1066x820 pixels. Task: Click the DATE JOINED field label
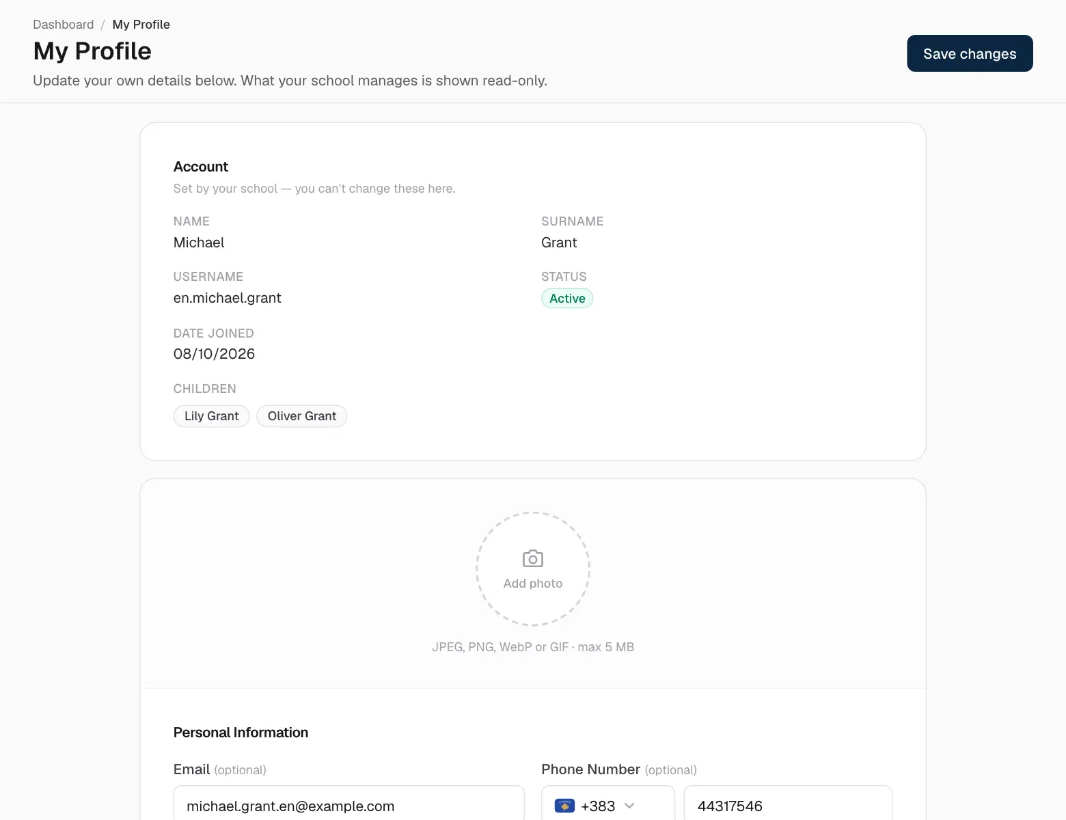pyautogui.click(x=214, y=333)
